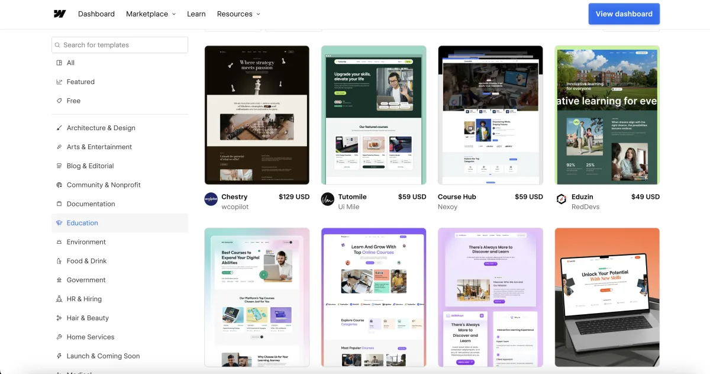The image size is (710, 374).
Task: Click the Webflow logo icon
Action: (59, 14)
